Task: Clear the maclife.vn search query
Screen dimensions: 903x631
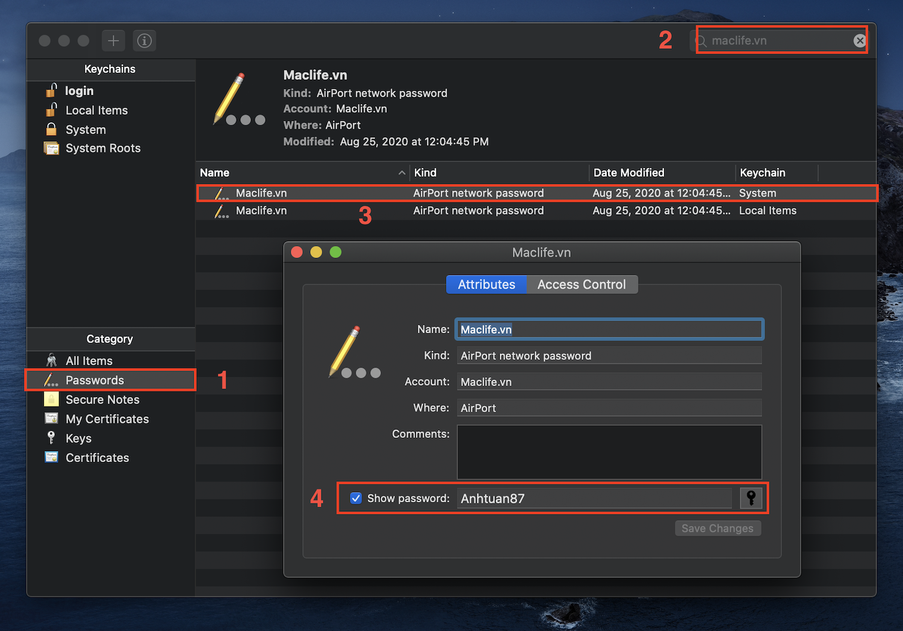Action: tap(859, 40)
